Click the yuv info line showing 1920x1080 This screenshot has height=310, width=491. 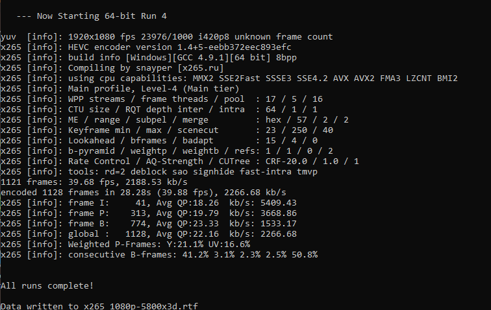pyautogui.click(x=166, y=37)
